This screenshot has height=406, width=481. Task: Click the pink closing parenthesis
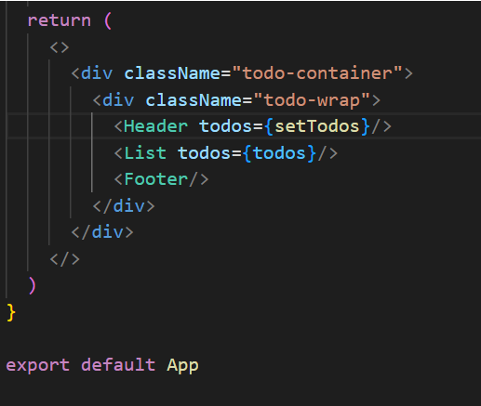point(32,285)
